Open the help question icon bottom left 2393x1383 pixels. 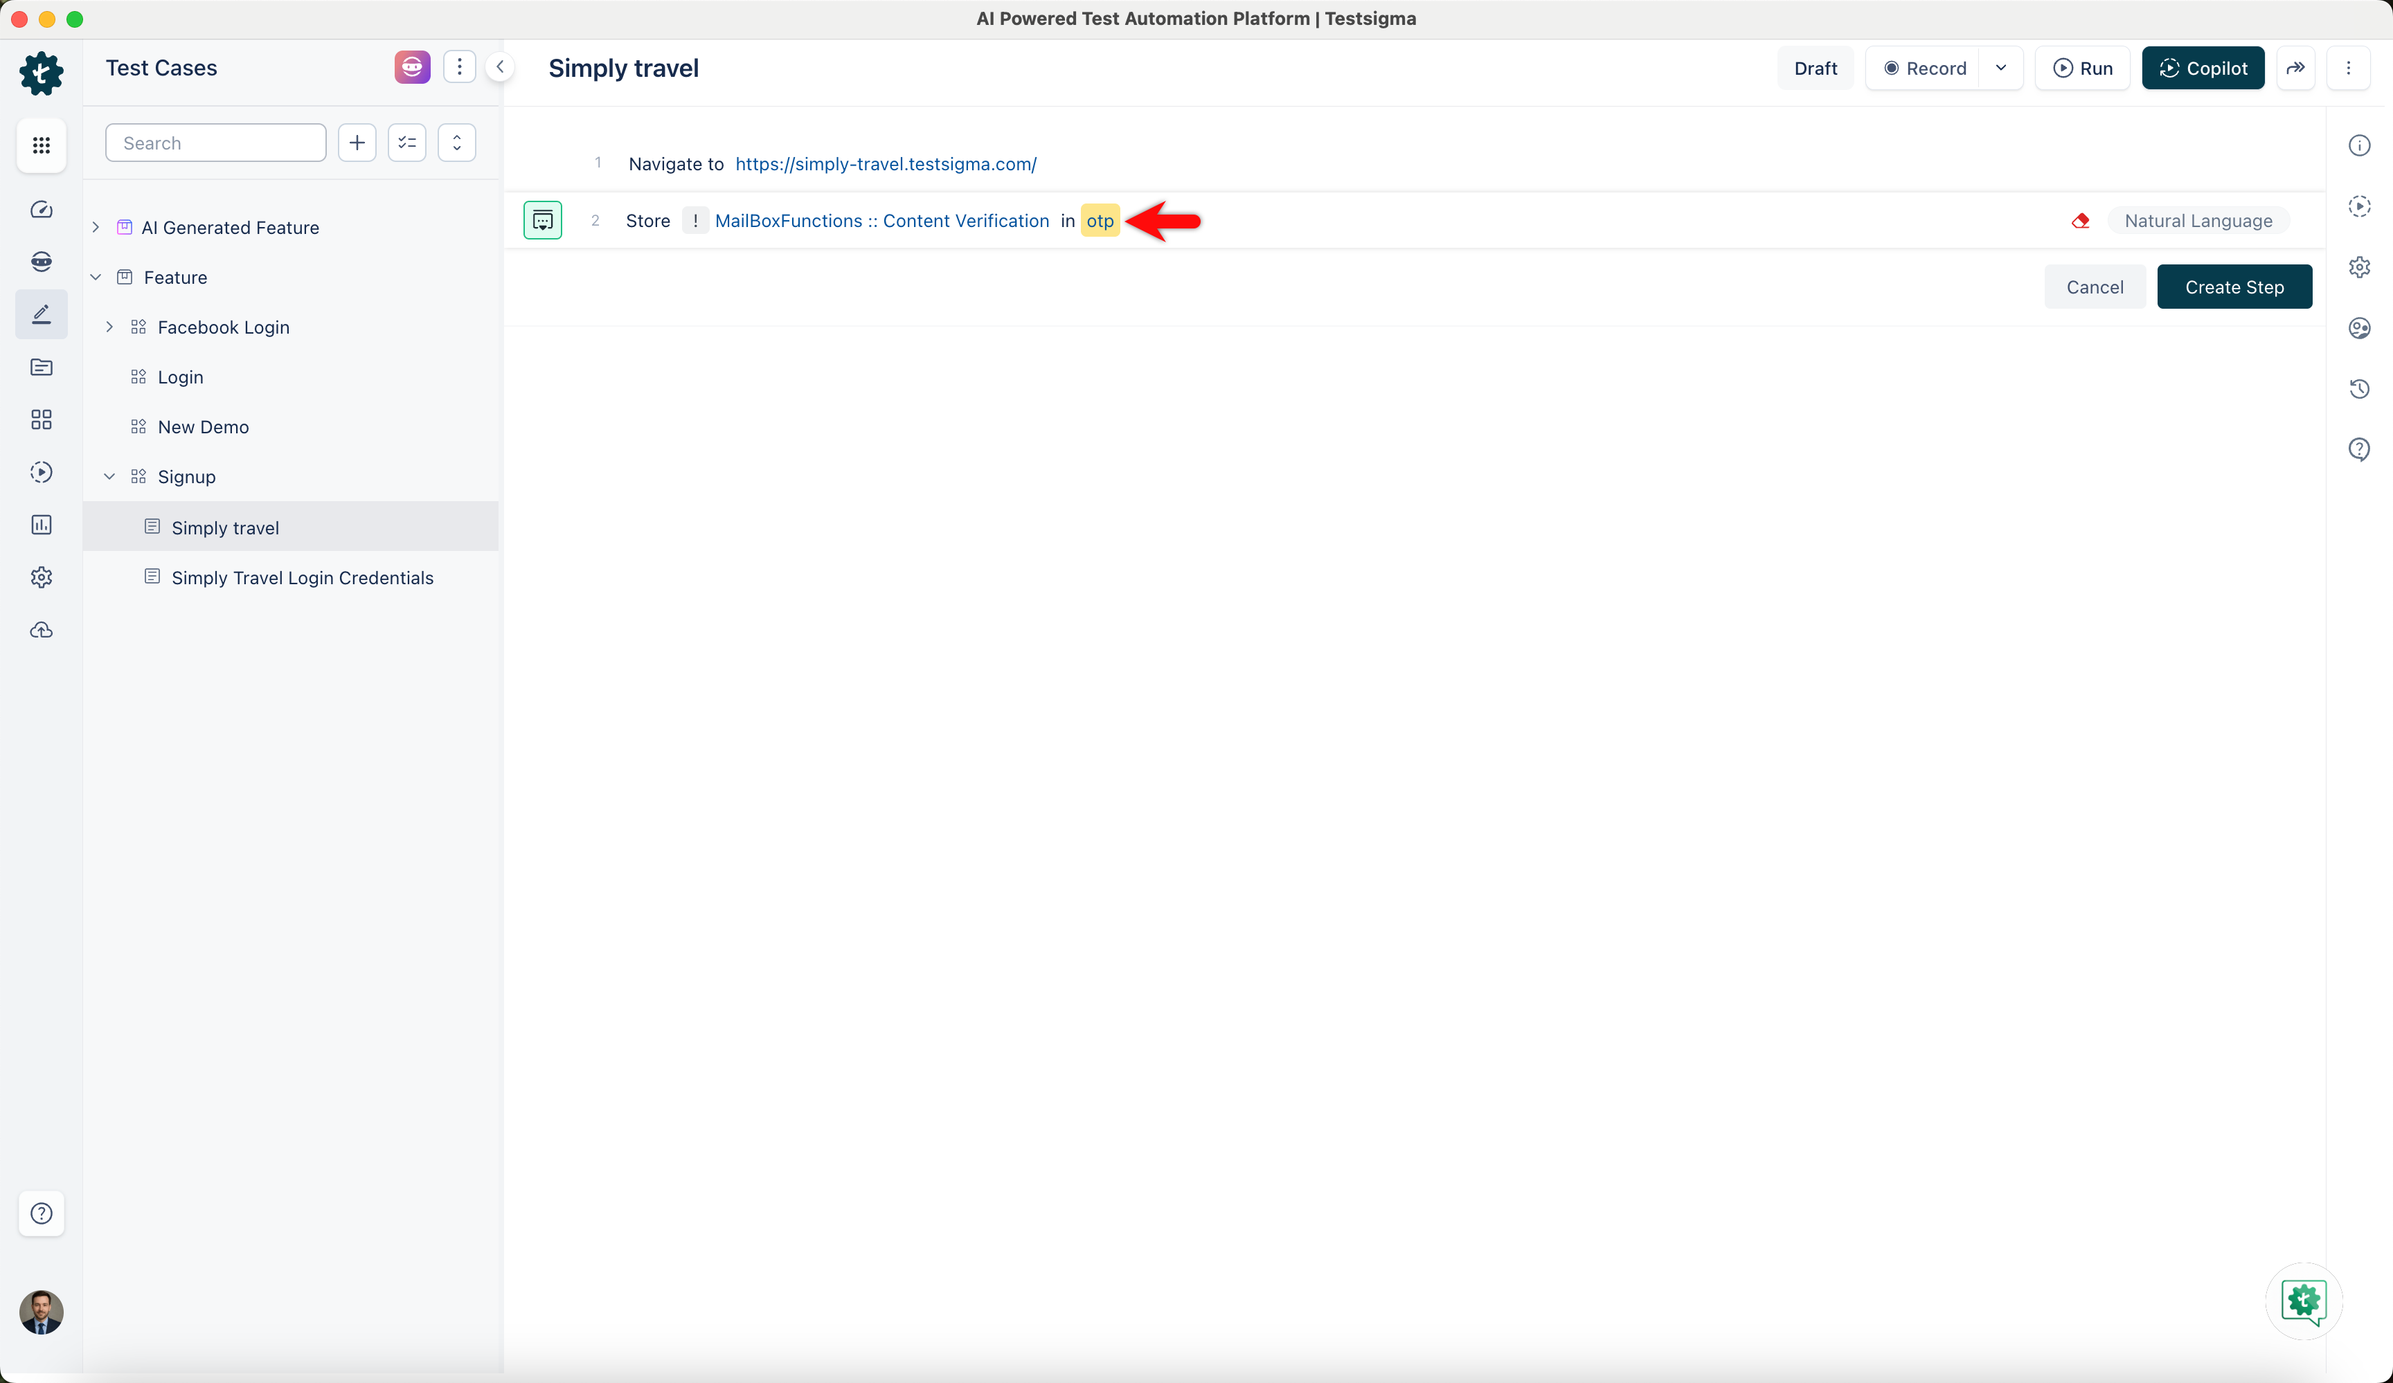[41, 1213]
